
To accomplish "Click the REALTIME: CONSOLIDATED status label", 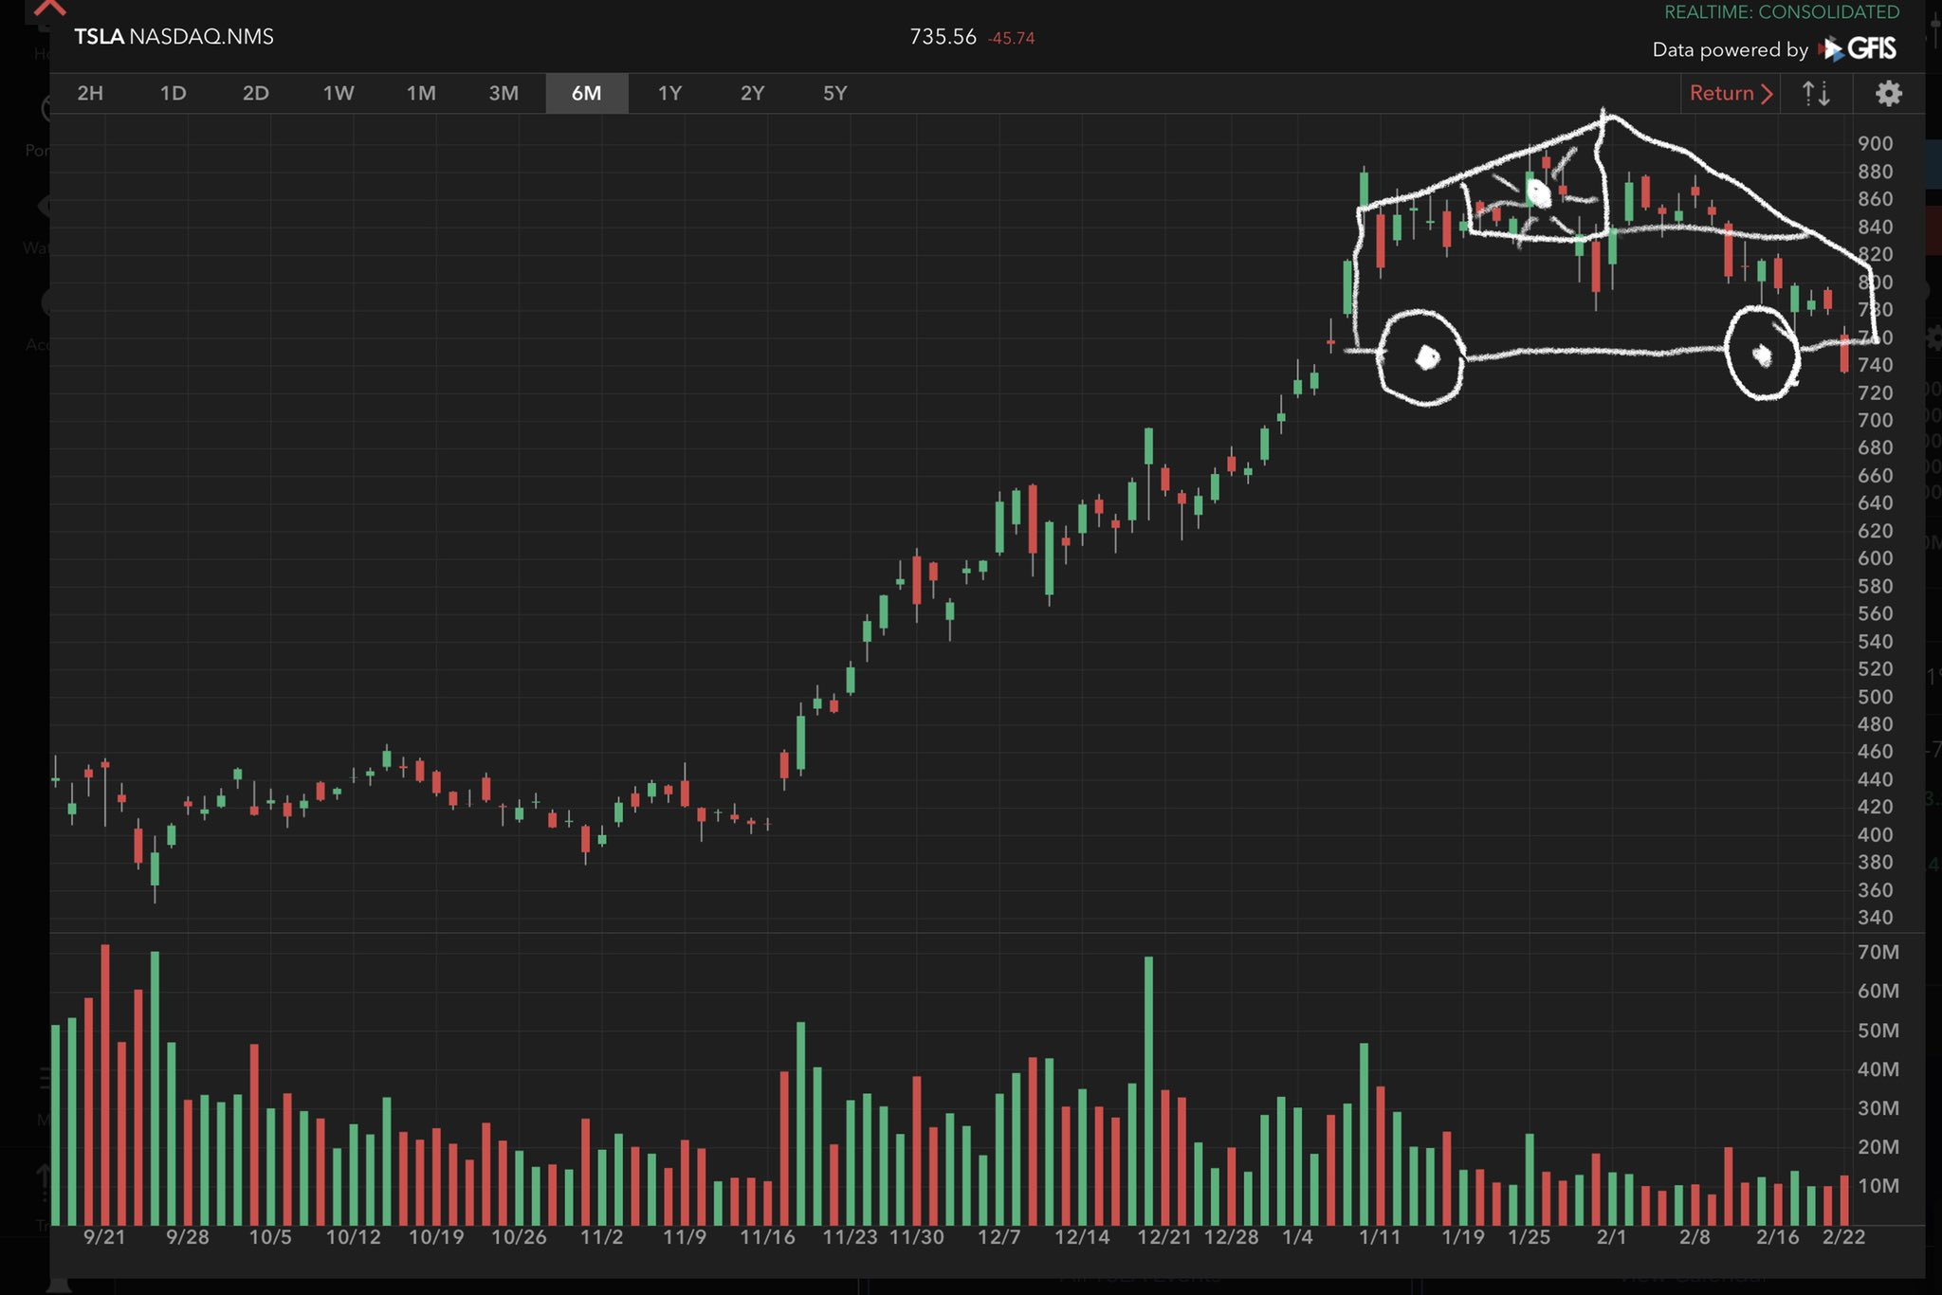I will coord(1782,12).
